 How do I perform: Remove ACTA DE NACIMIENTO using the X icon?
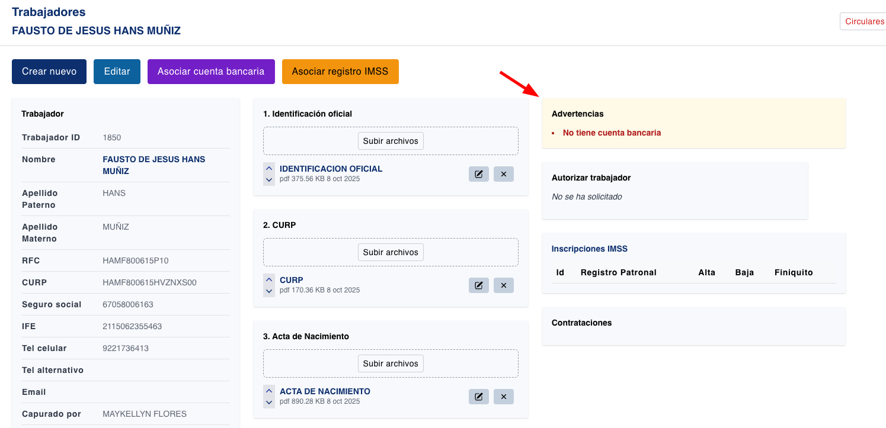point(503,396)
